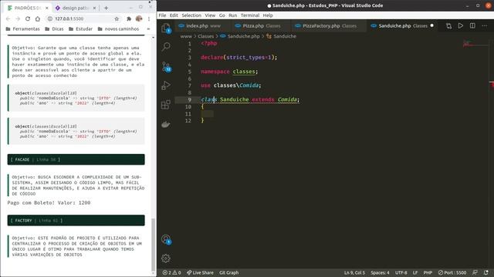Open the Edit menu
Image resolution: width=494 pixels, height=277 pixels.
coord(174,15)
